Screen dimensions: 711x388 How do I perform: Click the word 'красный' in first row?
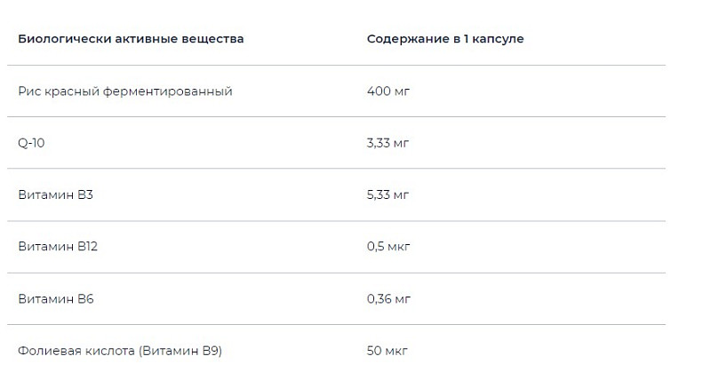pos(72,91)
